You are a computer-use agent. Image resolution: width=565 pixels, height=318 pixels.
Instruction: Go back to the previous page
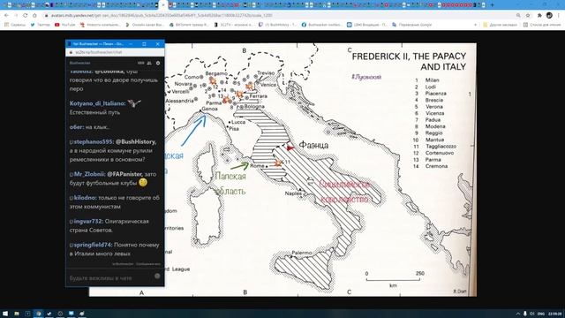[6, 16]
